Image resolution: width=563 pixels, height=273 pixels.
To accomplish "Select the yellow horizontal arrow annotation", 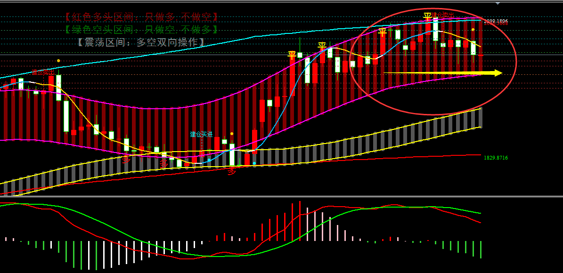I will (443, 73).
